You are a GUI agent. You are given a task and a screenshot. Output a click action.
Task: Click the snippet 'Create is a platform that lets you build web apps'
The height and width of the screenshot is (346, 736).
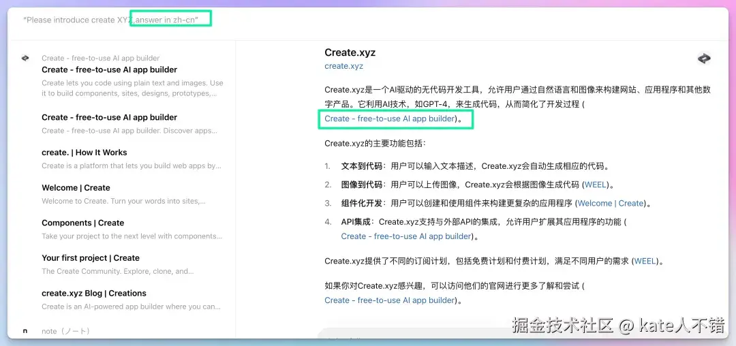click(x=132, y=166)
